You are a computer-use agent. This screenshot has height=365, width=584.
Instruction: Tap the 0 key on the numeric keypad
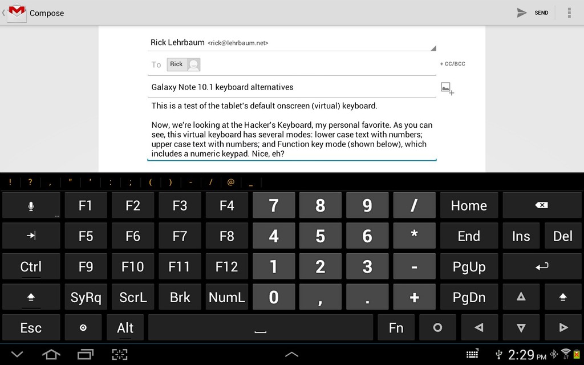point(274,297)
